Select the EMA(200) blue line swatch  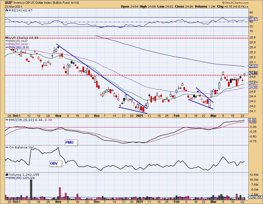pos(7,48)
